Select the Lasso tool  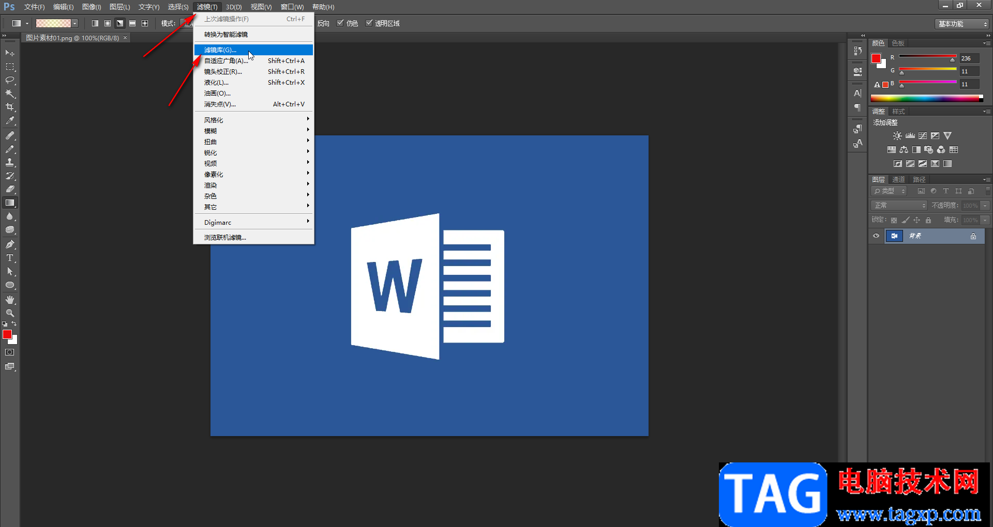pyautogui.click(x=10, y=80)
